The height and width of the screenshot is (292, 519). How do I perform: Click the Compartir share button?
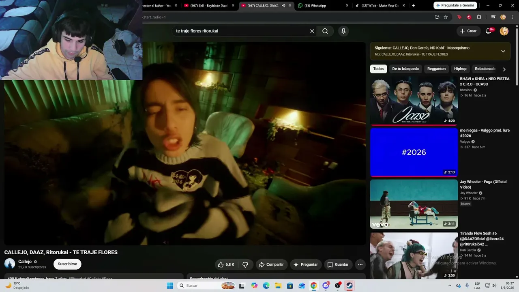272,264
